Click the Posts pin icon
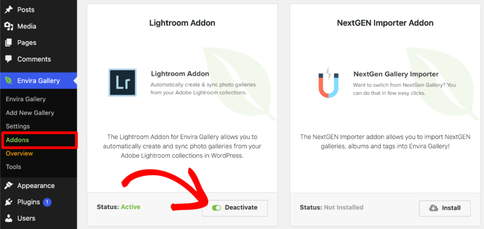 9,9
